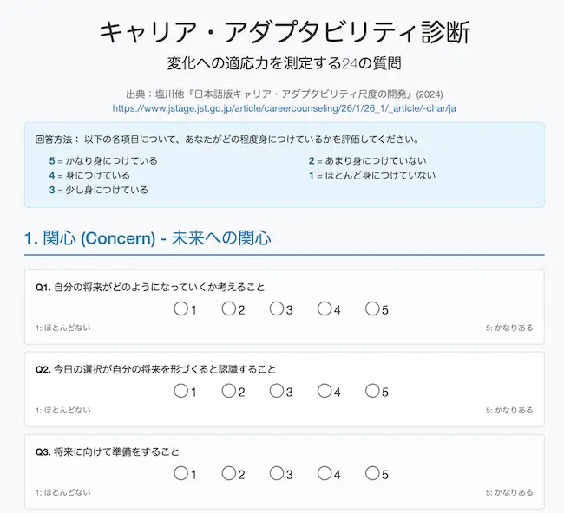Select rating 1 for Q1

pyautogui.click(x=180, y=308)
